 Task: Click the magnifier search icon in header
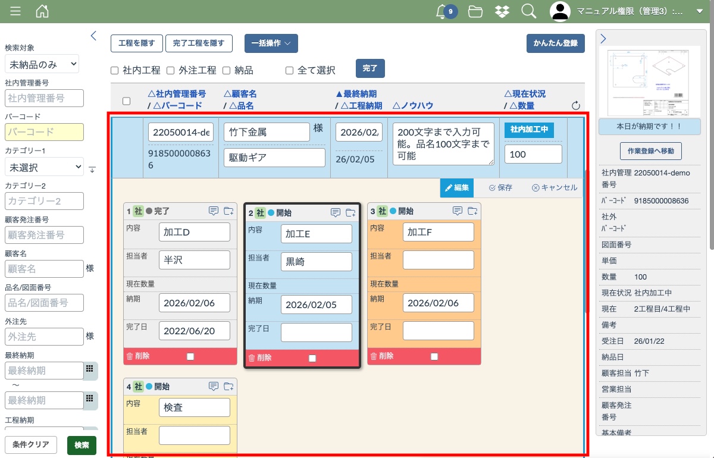528,11
